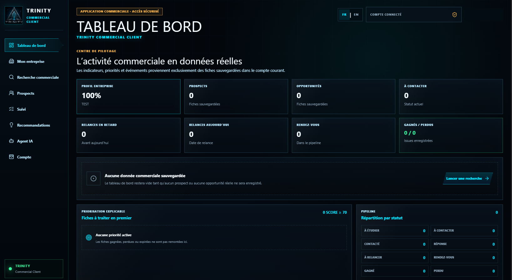Click the shield icon in Compte connecté
This screenshot has width=512, height=280.
(454, 15)
